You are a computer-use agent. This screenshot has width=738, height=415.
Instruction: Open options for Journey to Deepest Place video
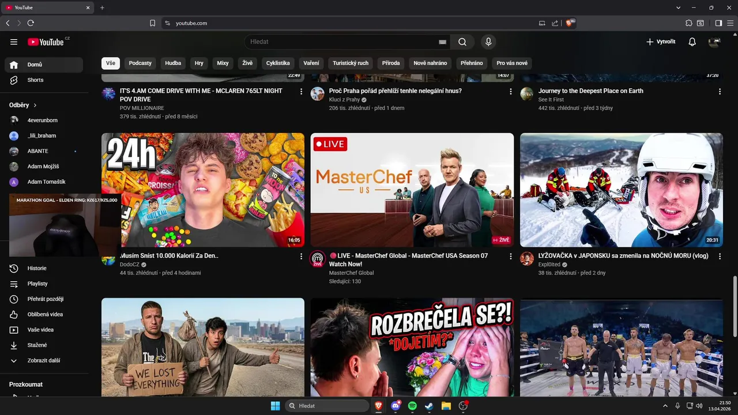pyautogui.click(x=720, y=91)
